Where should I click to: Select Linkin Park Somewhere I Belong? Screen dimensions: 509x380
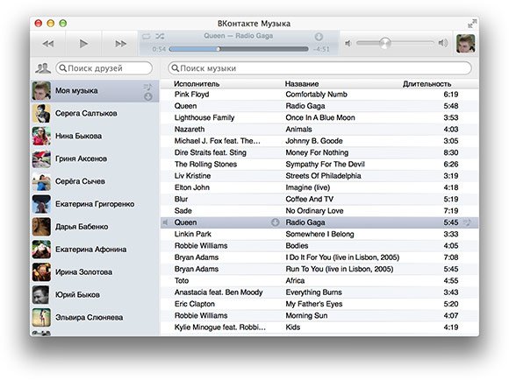pyautogui.click(x=319, y=235)
